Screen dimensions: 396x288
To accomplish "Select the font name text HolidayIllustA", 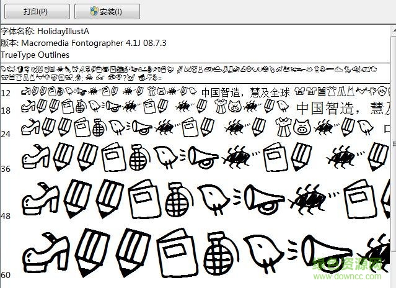I will (x=63, y=32).
